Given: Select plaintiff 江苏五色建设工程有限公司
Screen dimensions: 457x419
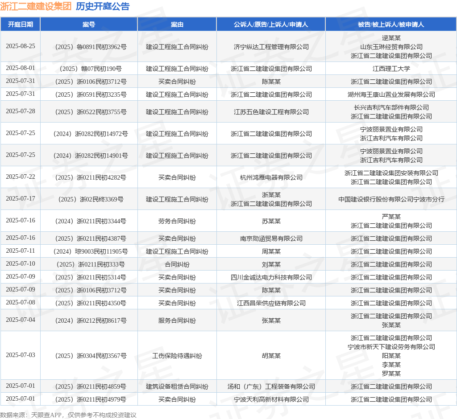Looking at the screenshot, I should pos(271,112).
